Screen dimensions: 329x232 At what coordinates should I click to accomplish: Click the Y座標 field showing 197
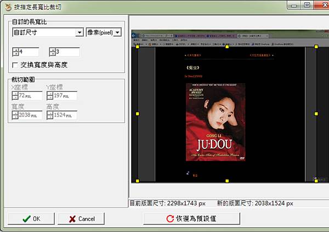pos(65,96)
